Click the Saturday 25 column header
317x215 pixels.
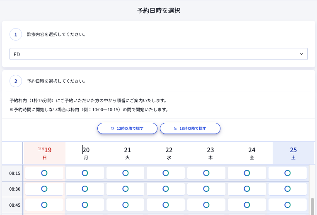pyautogui.click(x=293, y=153)
